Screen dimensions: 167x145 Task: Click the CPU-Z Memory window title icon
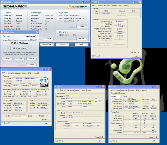coord(92,2)
